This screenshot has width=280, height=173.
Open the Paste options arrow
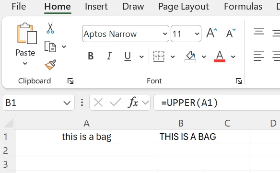pos(25,63)
